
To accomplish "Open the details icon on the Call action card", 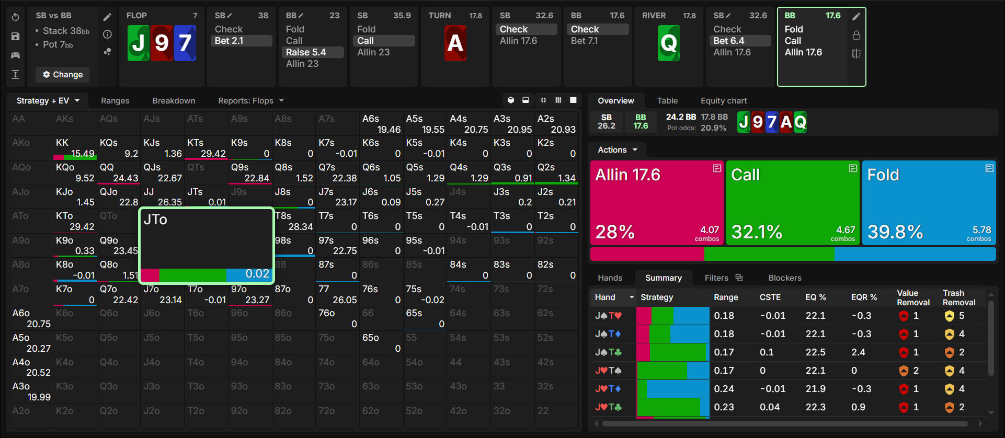I will tap(853, 168).
